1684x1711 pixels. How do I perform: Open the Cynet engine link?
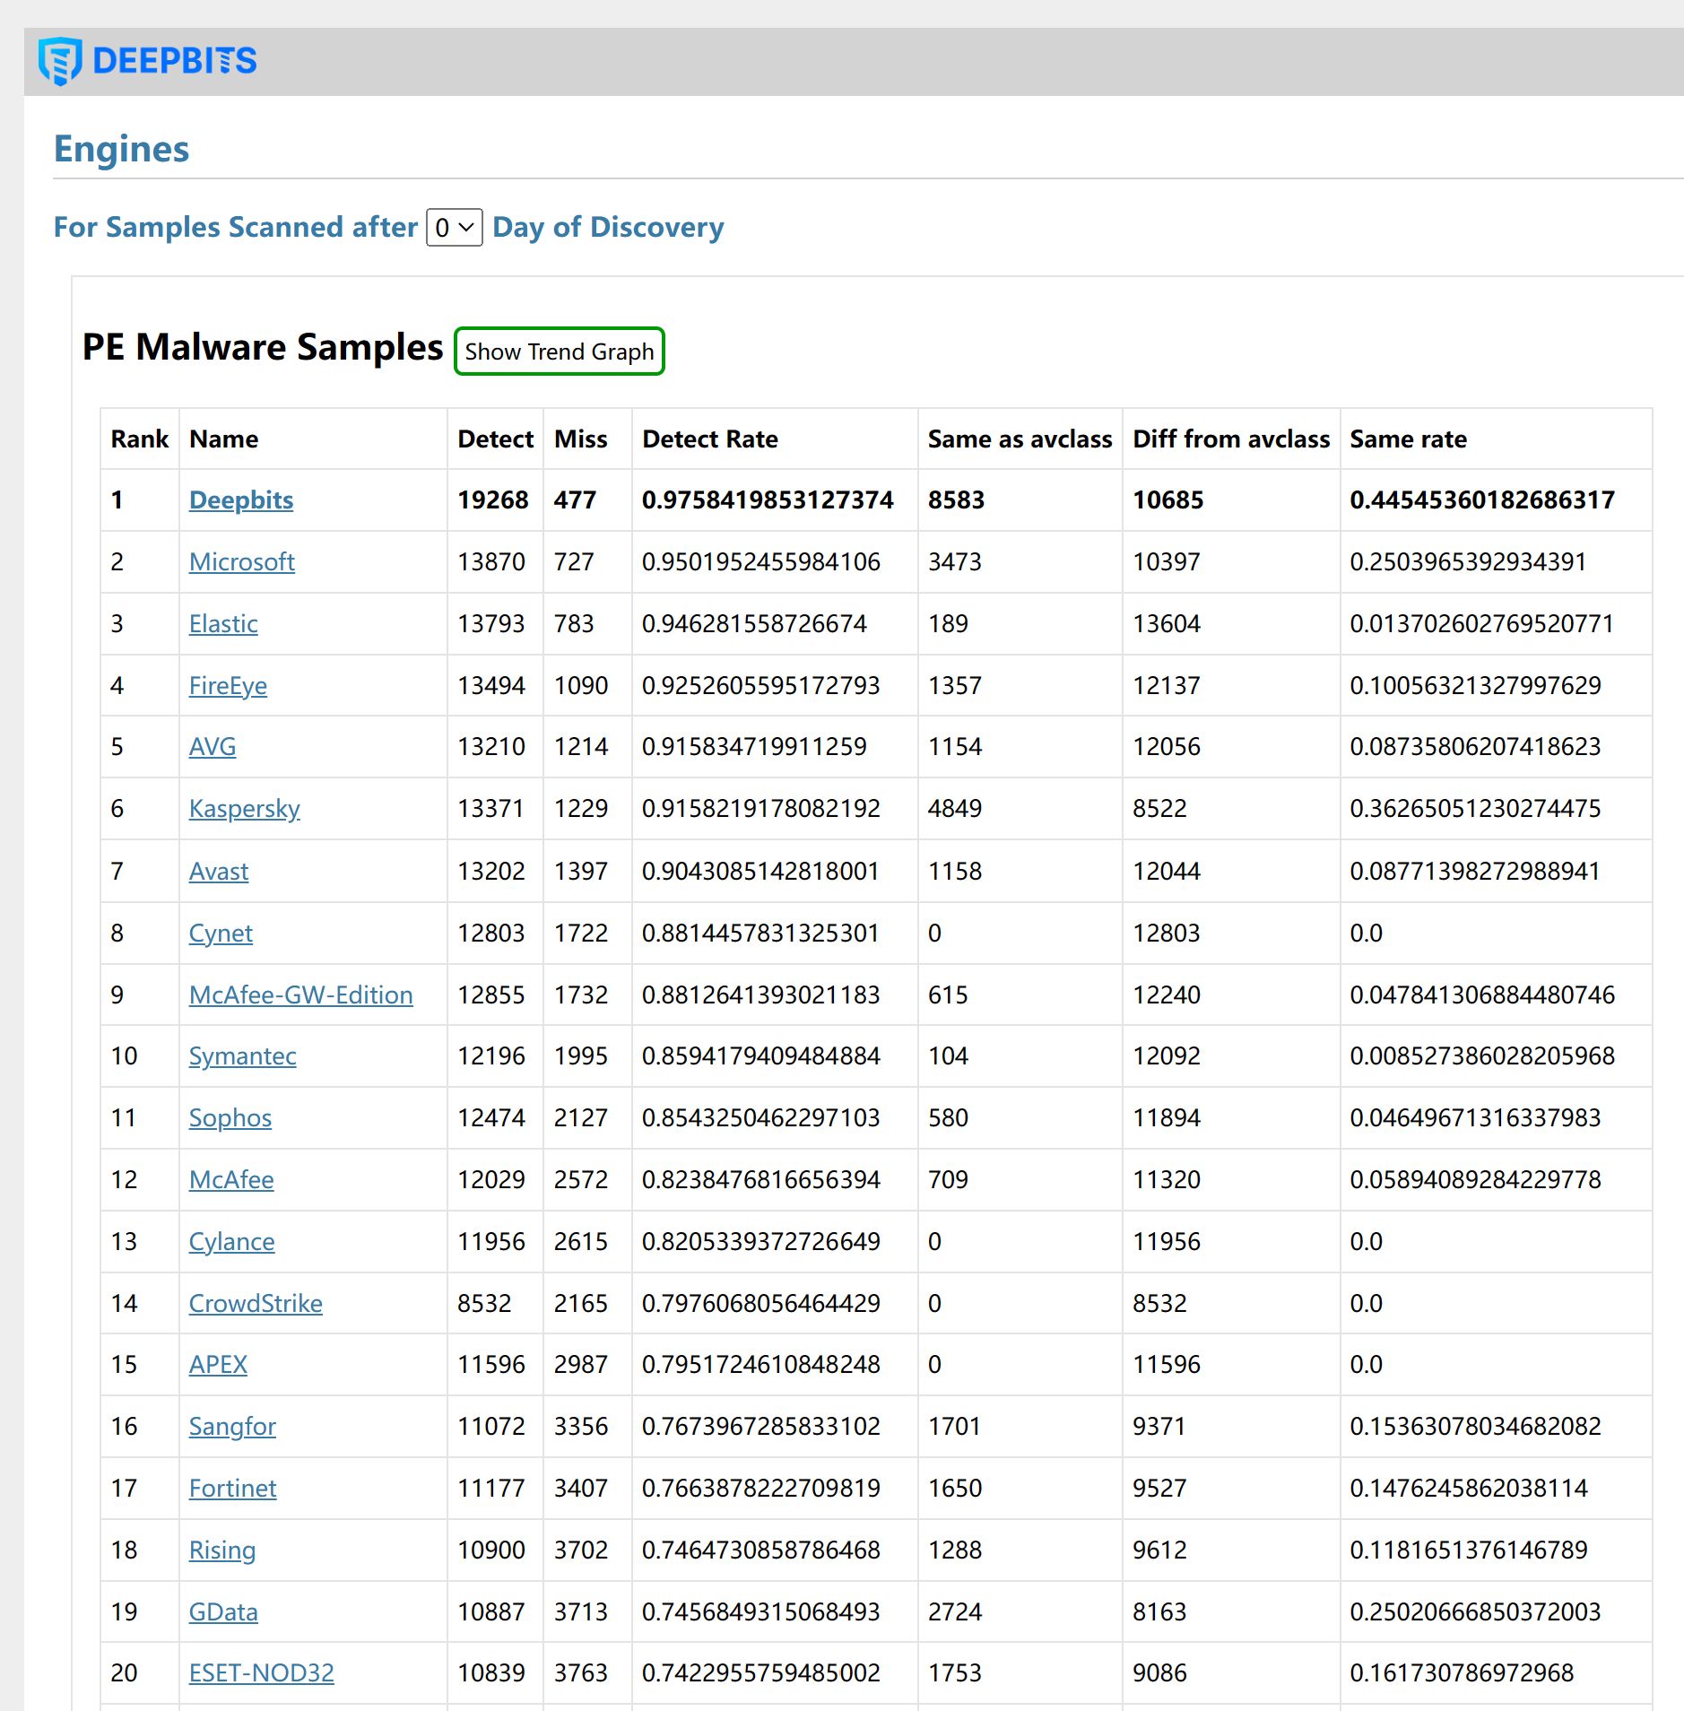click(221, 934)
